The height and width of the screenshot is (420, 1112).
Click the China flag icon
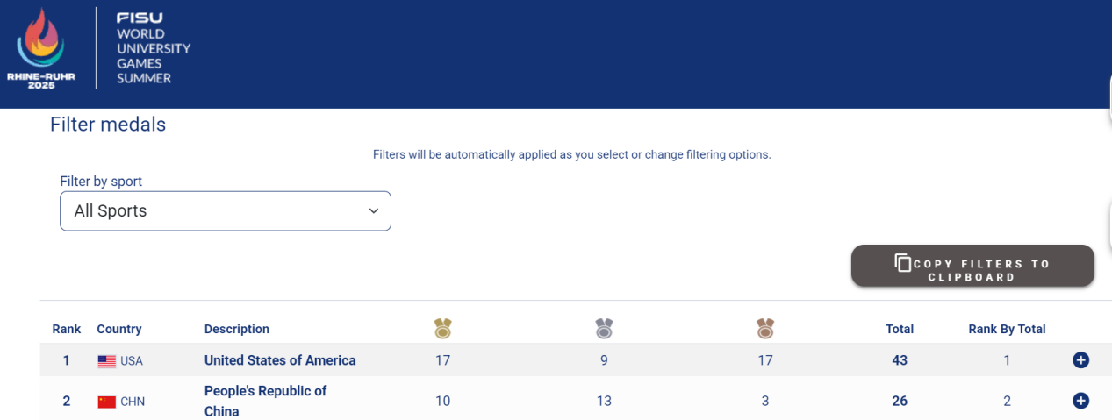tap(107, 402)
